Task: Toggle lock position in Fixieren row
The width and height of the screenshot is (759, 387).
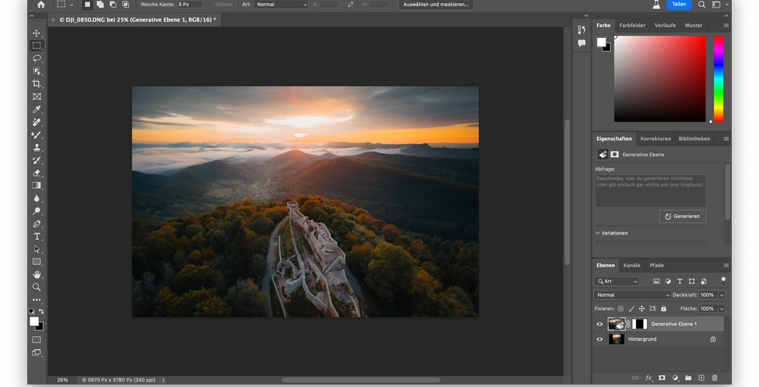Action: [x=642, y=308]
